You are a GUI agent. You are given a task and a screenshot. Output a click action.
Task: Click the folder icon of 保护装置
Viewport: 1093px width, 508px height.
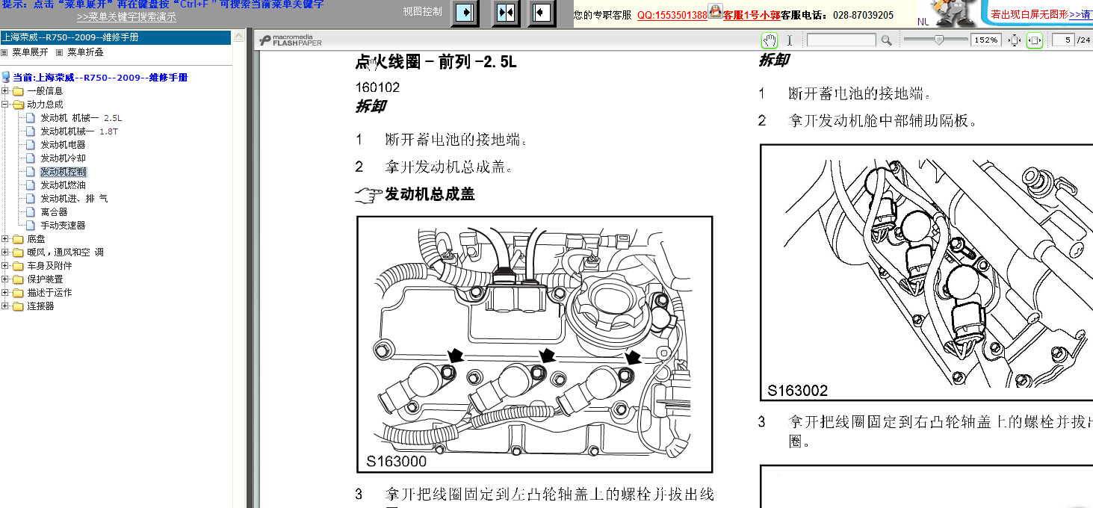(18, 279)
